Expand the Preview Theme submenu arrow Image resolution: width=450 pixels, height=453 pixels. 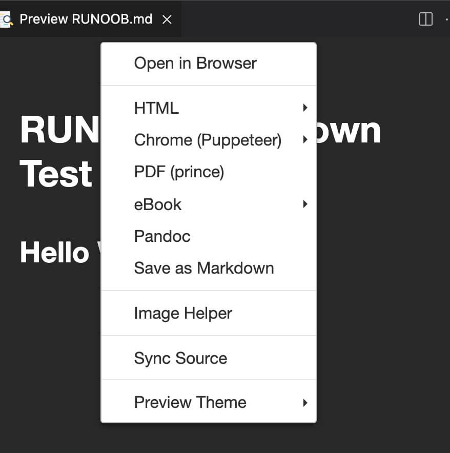tap(305, 402)
